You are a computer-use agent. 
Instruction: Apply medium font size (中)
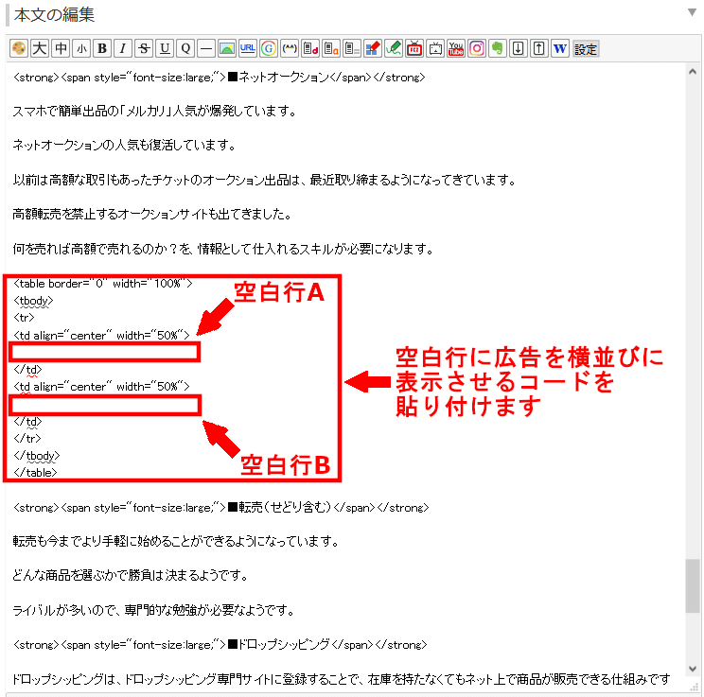tap(61, 48)
